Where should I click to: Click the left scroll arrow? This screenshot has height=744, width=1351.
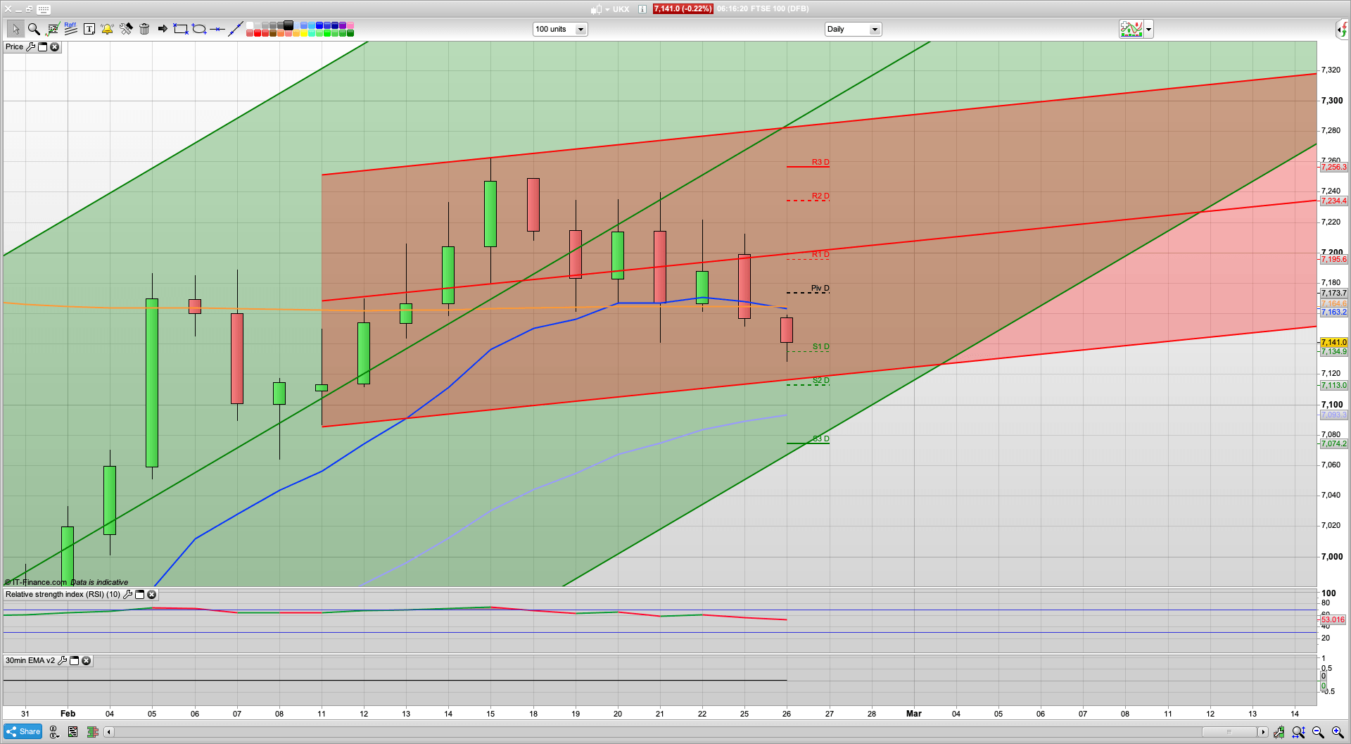[108, 732]
